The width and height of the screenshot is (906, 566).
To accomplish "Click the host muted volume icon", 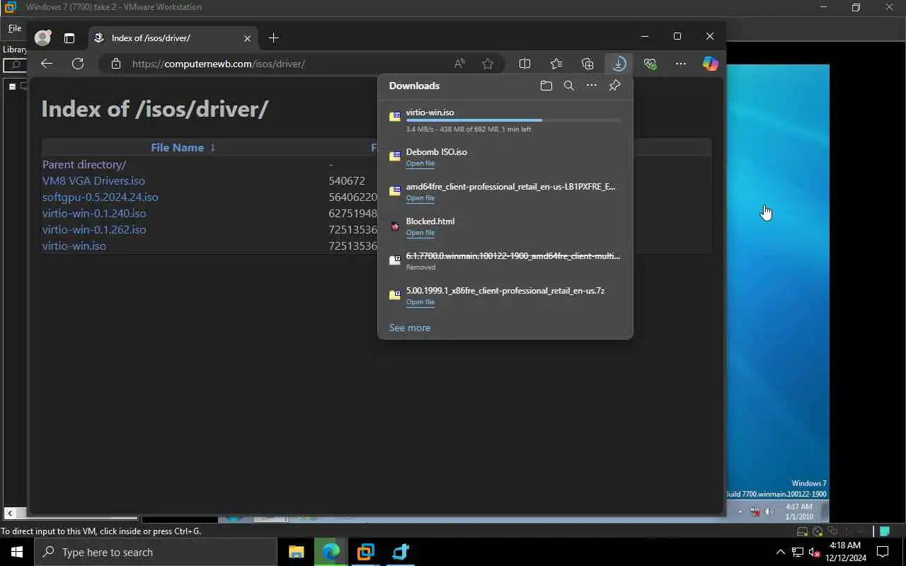I will (813, 553).
